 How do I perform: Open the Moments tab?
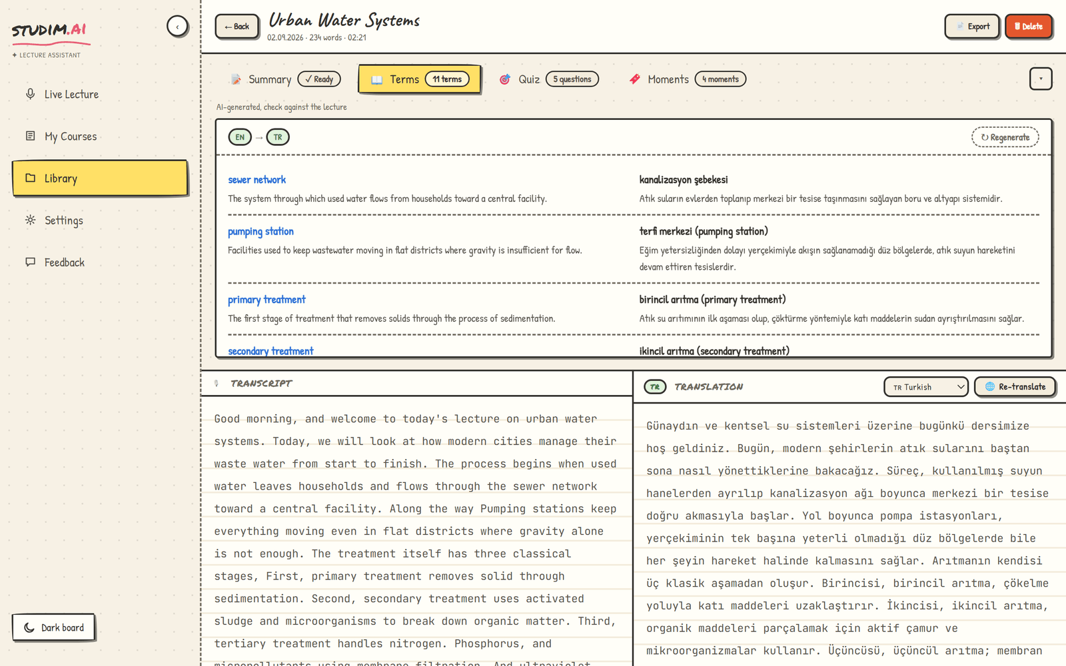tap(688, 79)
